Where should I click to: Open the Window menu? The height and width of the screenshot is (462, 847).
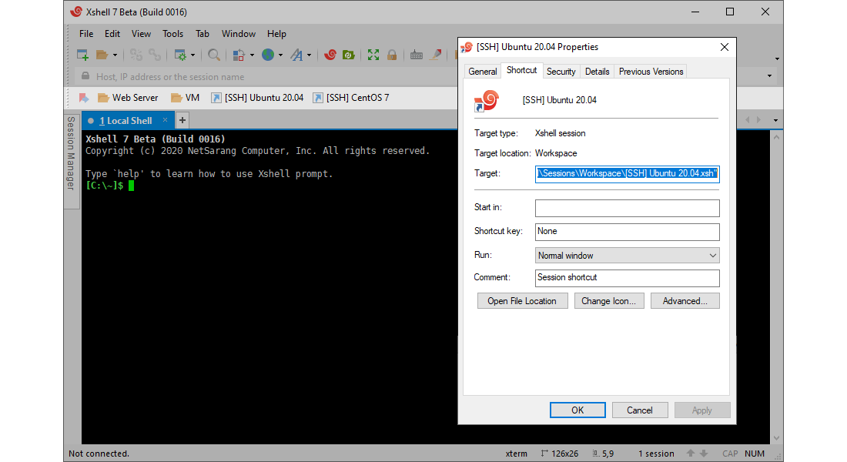pyautogui.click(x=238, y=34)
